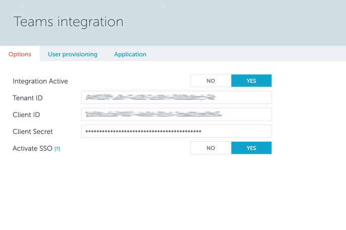The width and height of the screenshot is (346, 230).
Task: Open the Options tab
Action: (x=20, y=54)
